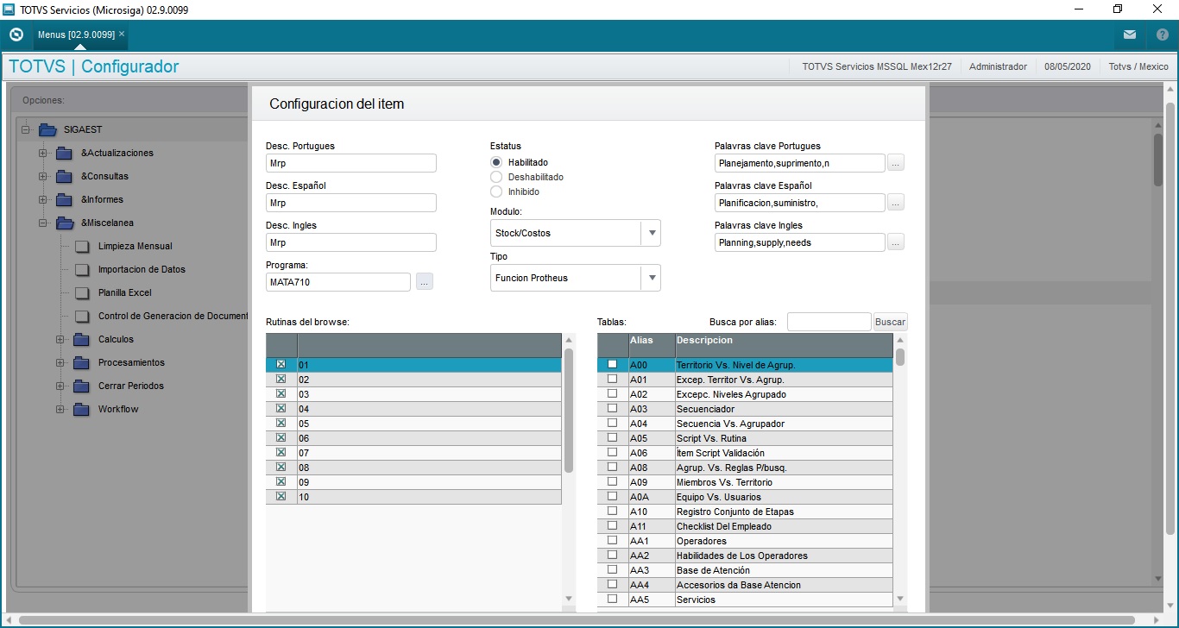Viewport: 1179px width, 628px height.
Task: Click the Procesamientos folder icon
Action: click(x=82, y=362)
